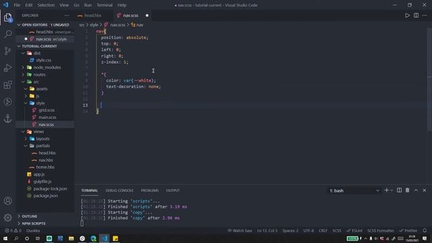Viewport: 432px width, 243px height.
Task: Maximize the terminal panel size
Action: tap(416, 190)
